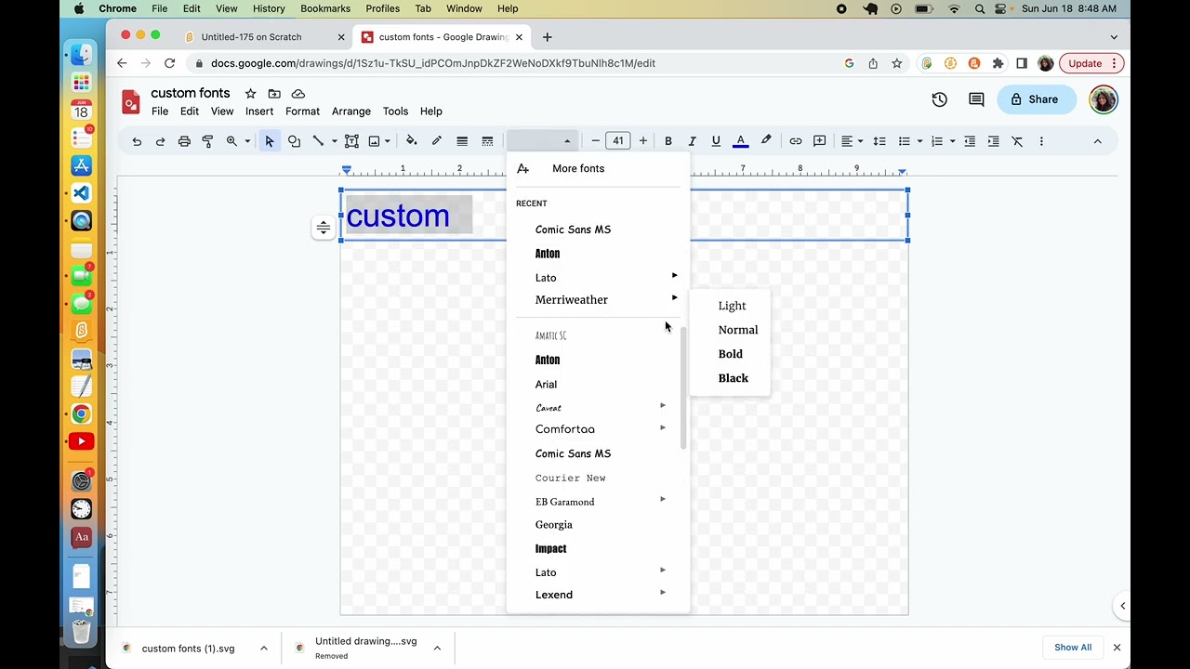Select Bold weight in submenu
Image resolution: width=1190 pixels, height=669 pixels.
pos(731,354)
